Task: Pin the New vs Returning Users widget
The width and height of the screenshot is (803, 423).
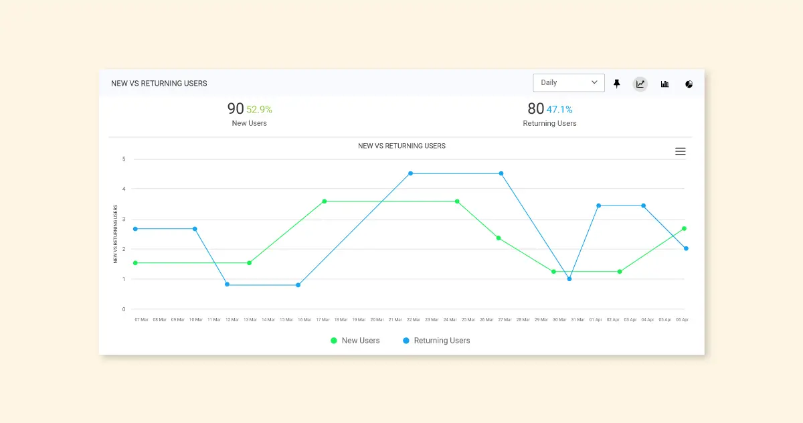Action: point(617,84)
